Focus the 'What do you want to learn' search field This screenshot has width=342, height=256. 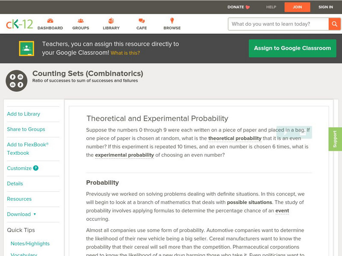click(x=278, y=24)
